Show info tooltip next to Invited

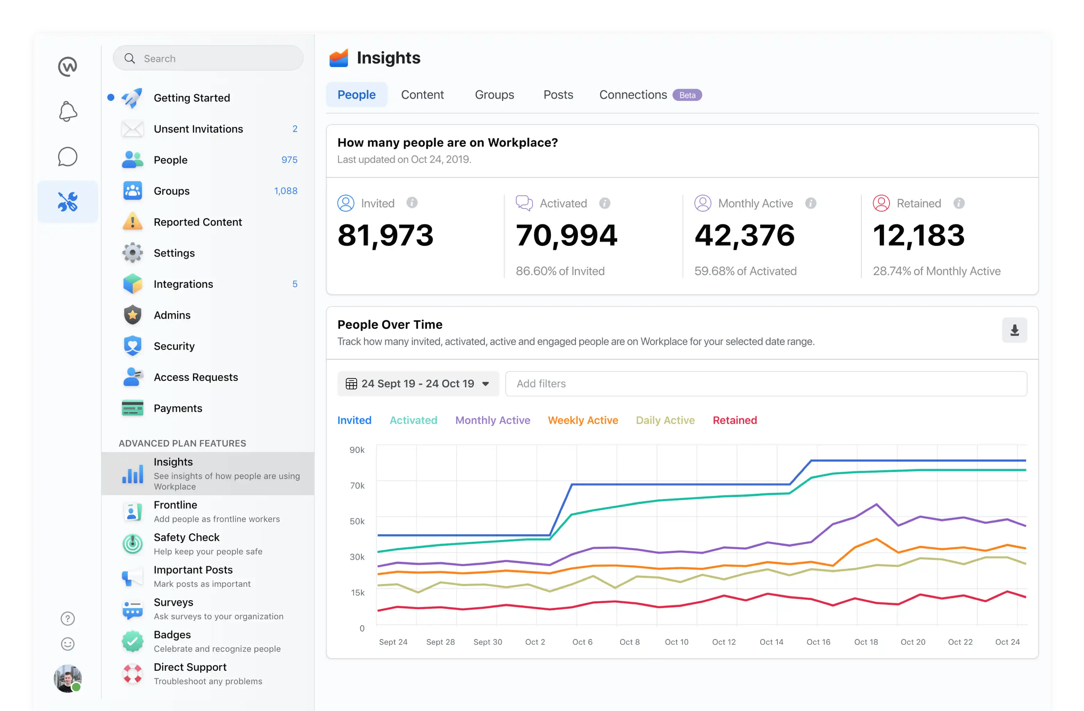(412, 202)
